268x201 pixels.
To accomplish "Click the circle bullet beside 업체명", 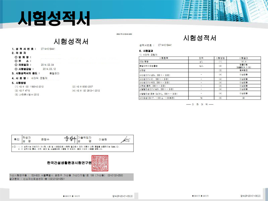I will tap(16, 57).
